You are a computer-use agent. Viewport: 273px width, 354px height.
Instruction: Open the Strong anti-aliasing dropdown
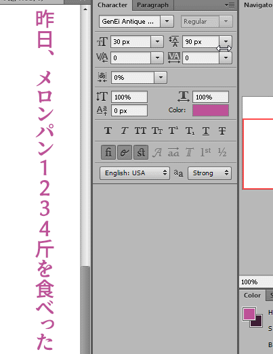[209, 173]
